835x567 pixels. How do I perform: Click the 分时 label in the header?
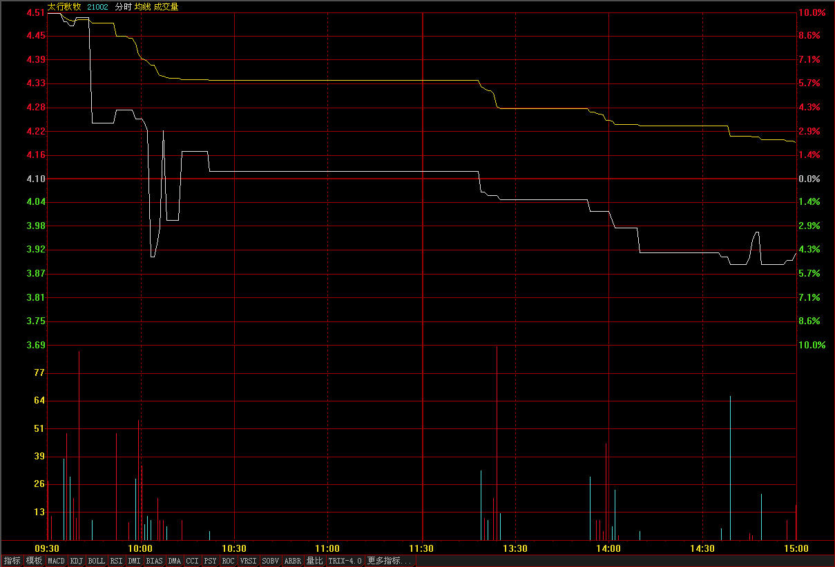coord(123,7)
